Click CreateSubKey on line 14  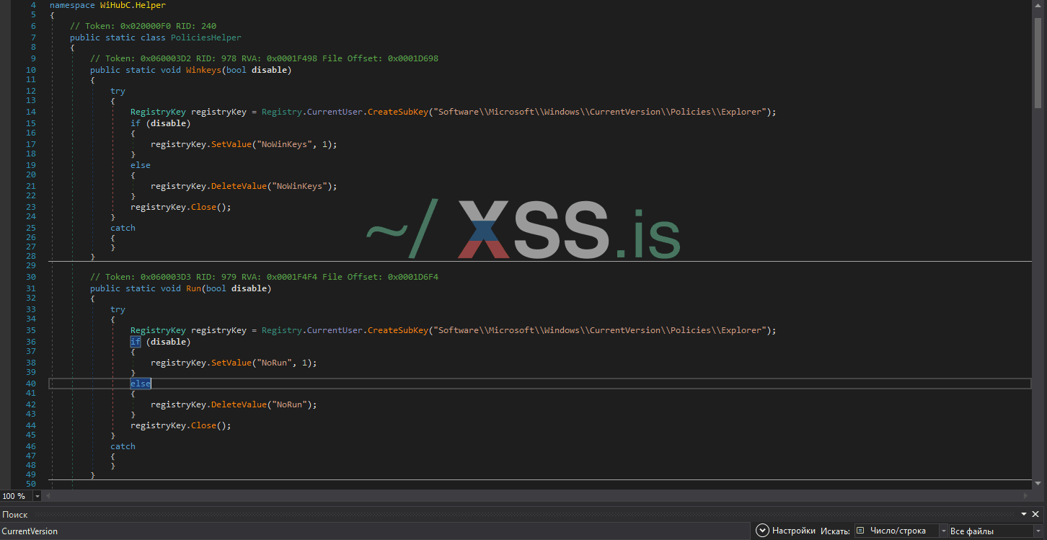click(x=397, y=112)
